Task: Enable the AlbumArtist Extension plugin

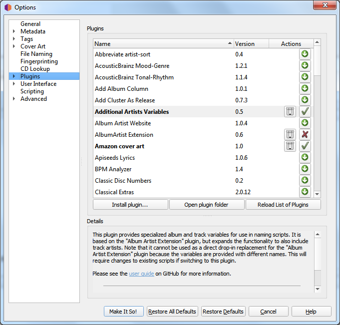Action: pos(305,134)
